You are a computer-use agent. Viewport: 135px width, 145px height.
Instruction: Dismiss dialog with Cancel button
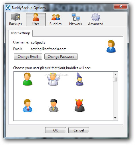pos(79,130)
